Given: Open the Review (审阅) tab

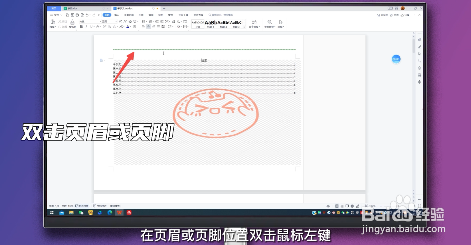Looking at the screenshot, I should pos(151,15).
